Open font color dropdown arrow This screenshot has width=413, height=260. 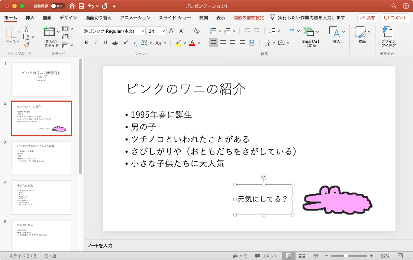click(x=199, y=43)
